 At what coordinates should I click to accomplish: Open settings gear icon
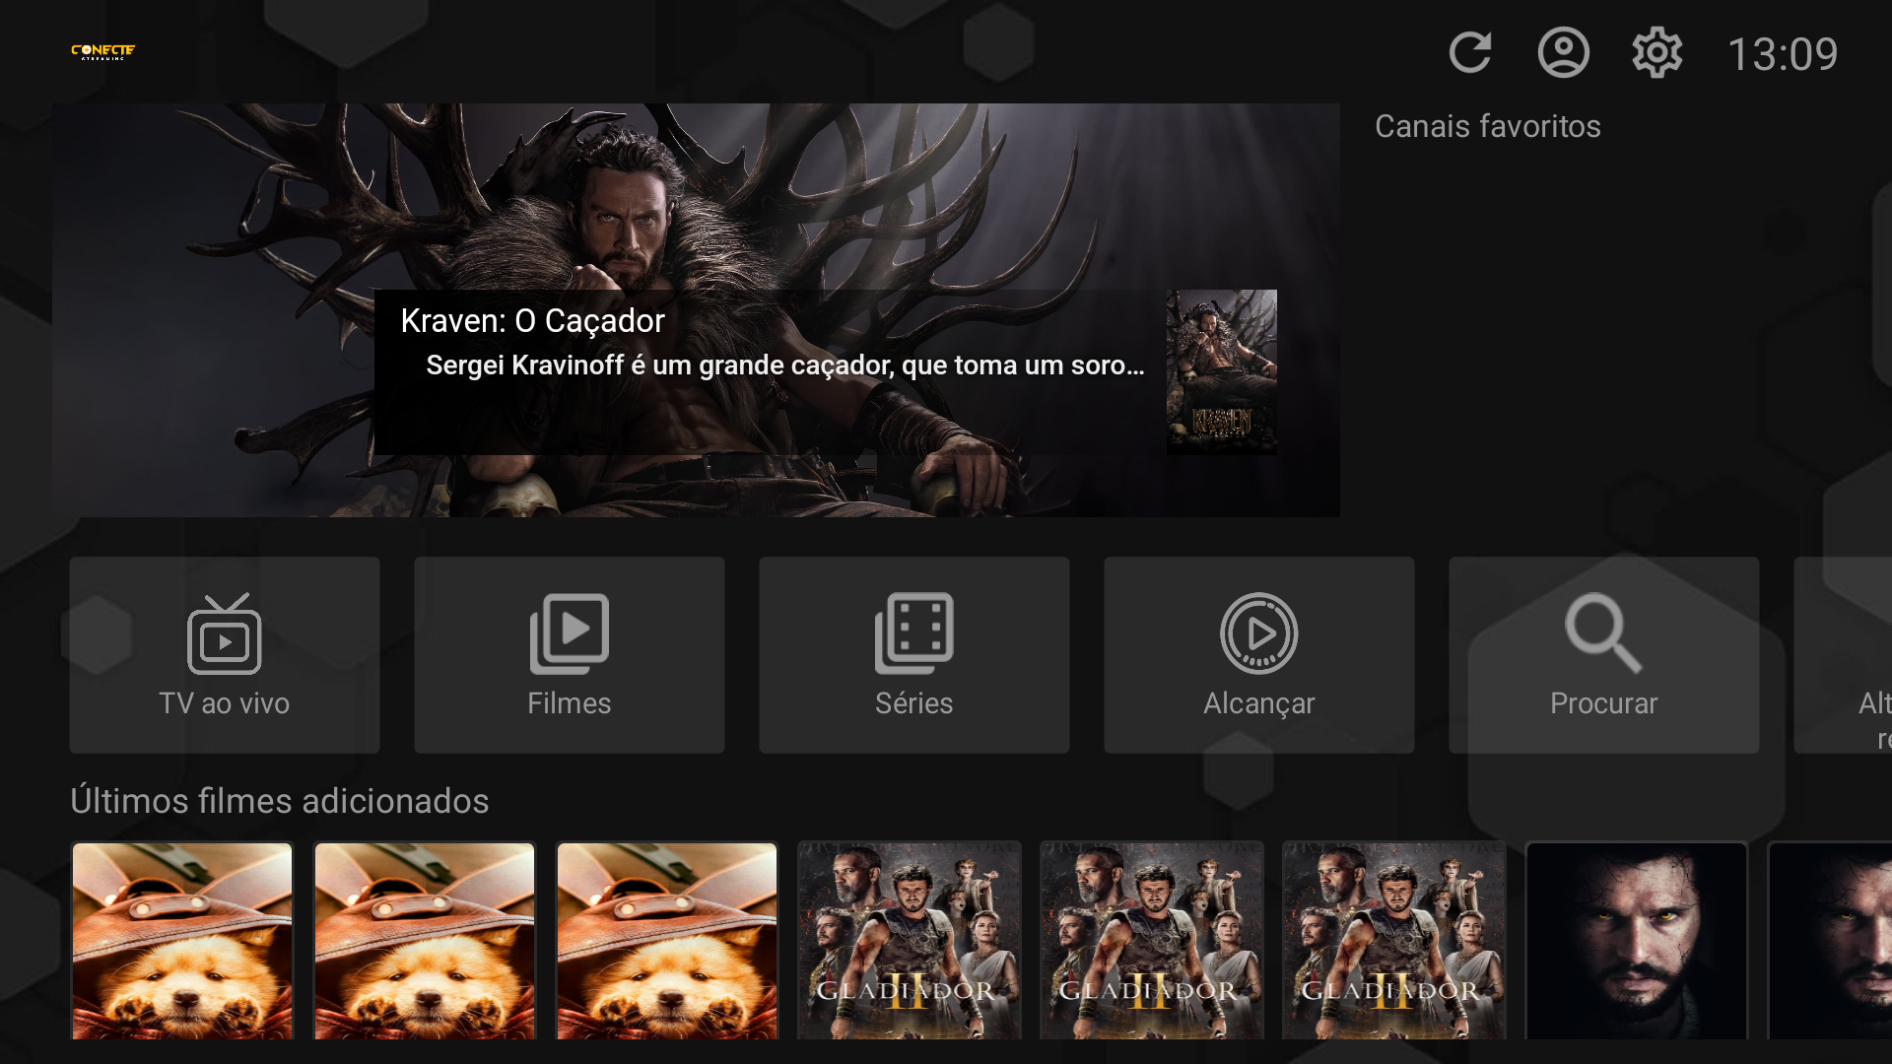pyautogui.click(x=1656, y=53)
